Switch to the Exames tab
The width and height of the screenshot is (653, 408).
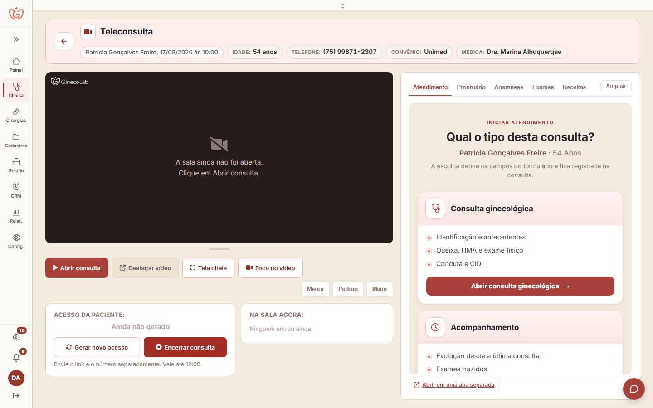pos(543,87)
